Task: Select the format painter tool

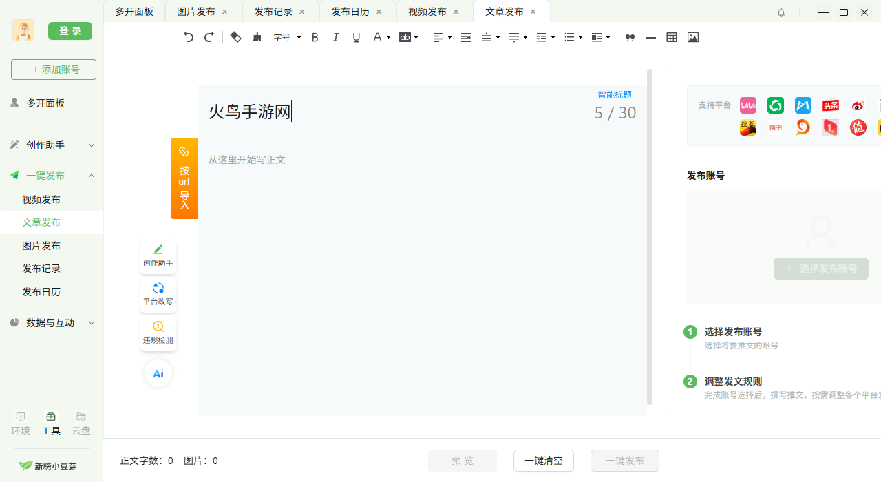Action: (x=236, y=38)
